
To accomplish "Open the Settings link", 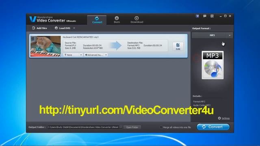I will (x=225, y=118).
